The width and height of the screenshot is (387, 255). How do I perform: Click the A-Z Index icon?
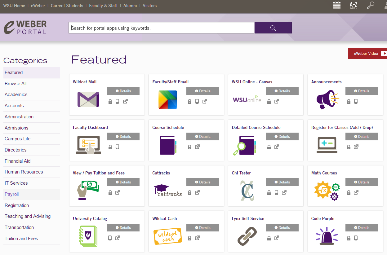[x=354, y=6]
